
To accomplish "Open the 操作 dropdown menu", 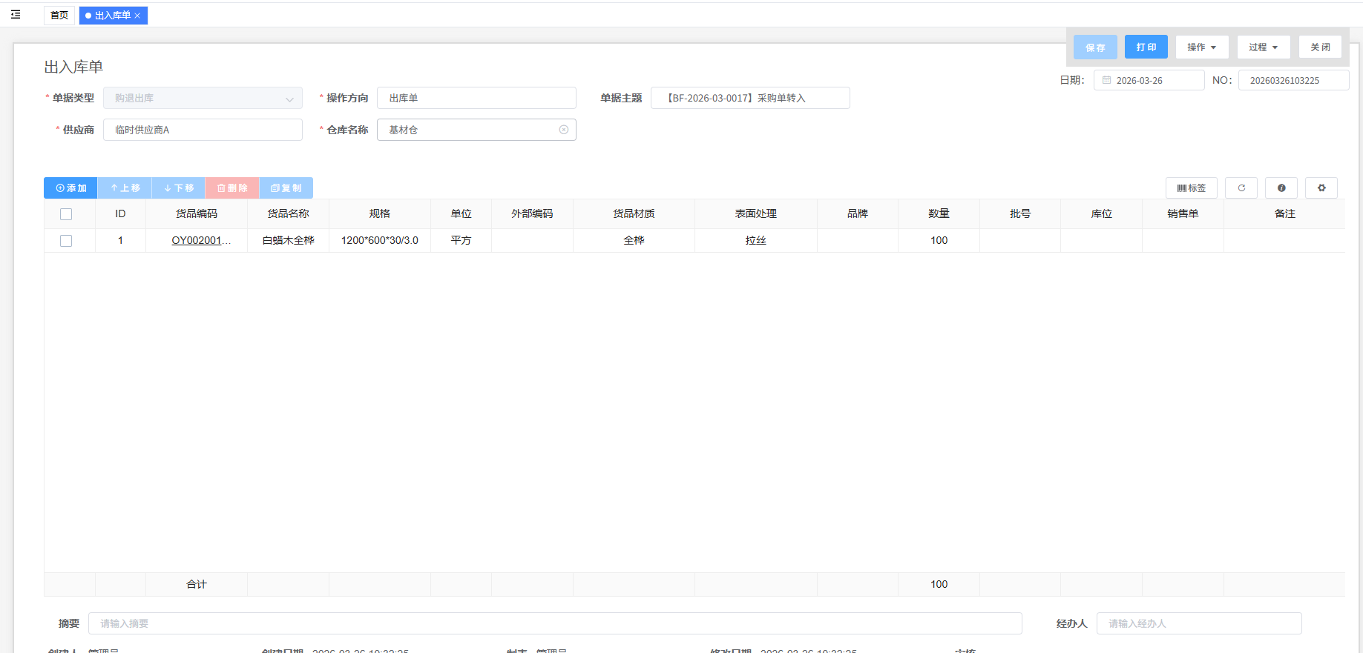I will 1201,47.
